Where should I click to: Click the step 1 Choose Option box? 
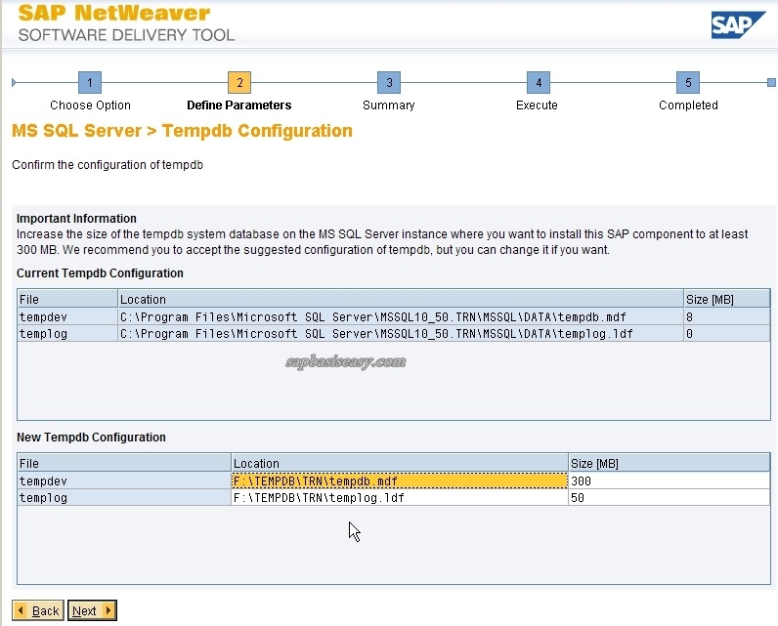pos(90,82)
